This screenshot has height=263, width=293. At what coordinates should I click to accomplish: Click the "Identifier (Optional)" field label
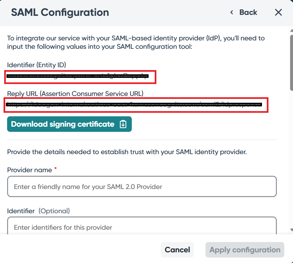[38, 211]
